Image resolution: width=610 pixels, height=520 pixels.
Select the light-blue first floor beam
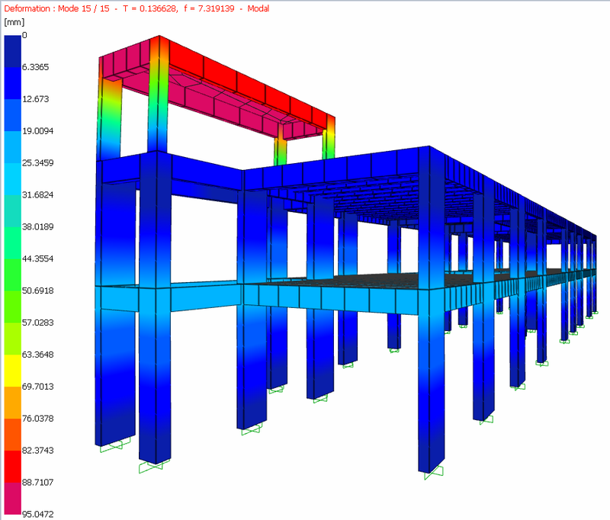click(x=331, y=299)
